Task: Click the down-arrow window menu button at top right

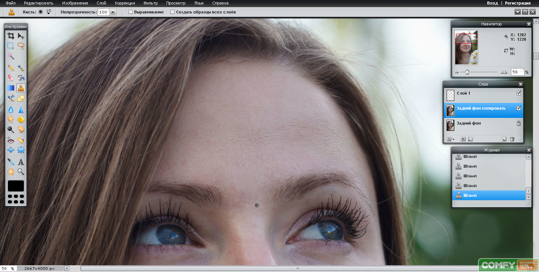Action: pos(518,12)
